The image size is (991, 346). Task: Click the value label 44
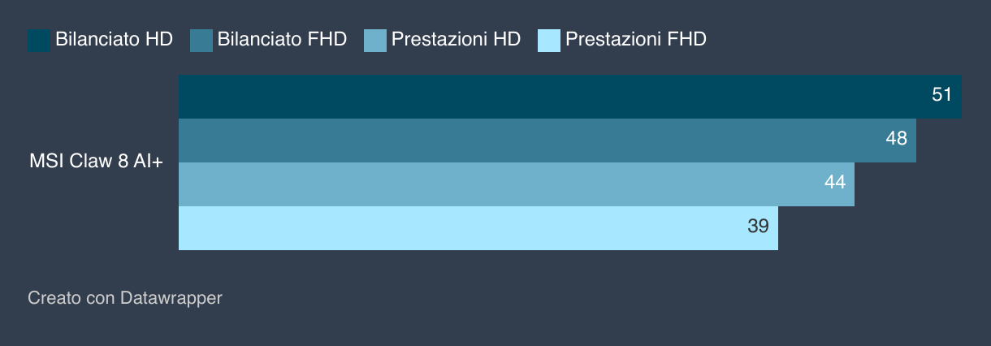[x=835, y=183]
